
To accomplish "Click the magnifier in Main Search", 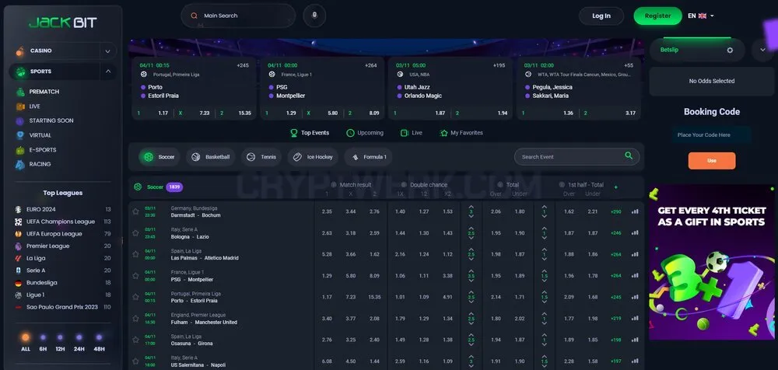I will (x=194, y=16).
